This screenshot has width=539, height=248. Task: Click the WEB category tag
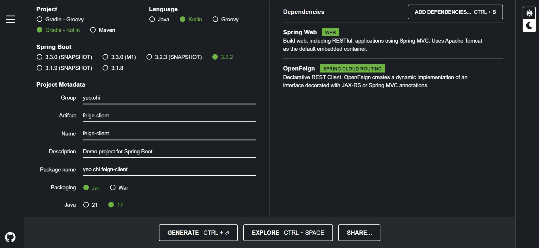(330, 32)
